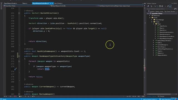Open the PlayerWeaponController class dropdown
178x100 pixels.
(96, 6)
